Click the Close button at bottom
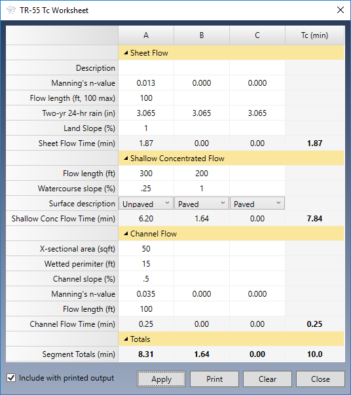Image resolution: width=351 pixels, height=395 pixels. point(320,379)
